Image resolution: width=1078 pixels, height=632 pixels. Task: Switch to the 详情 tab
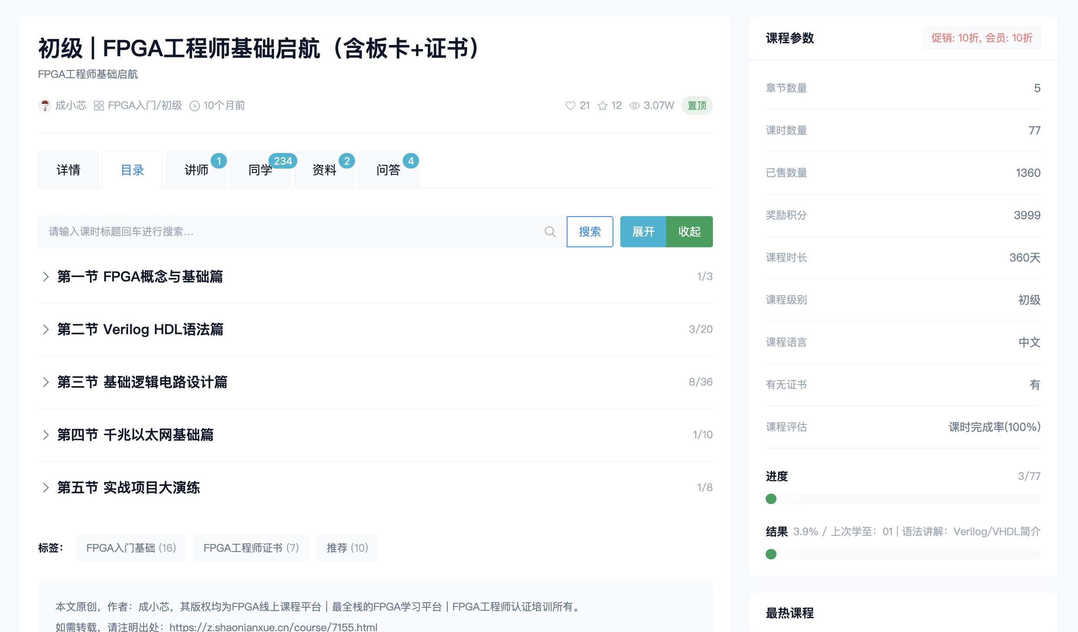tap(68, 170)
